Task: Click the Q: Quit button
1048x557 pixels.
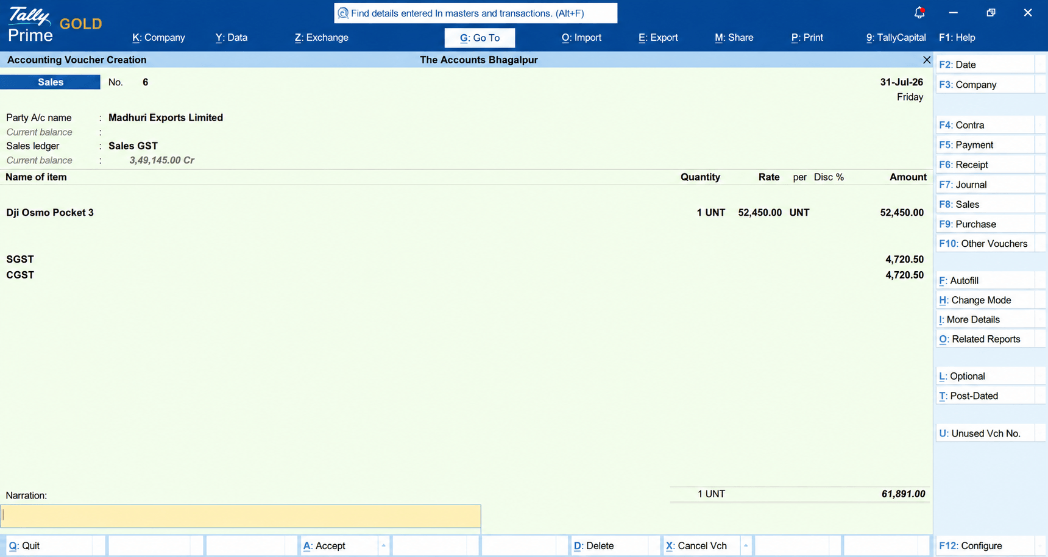Action: pyautogui.click(x=49, y=545)
